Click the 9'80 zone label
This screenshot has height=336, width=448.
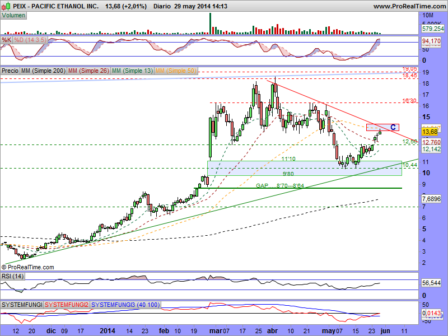[x=288, y=174]
